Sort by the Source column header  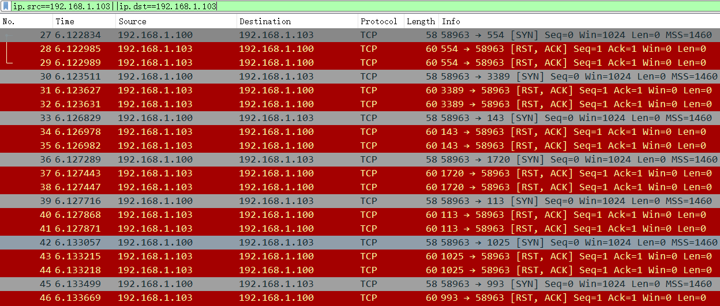[176, 21]
